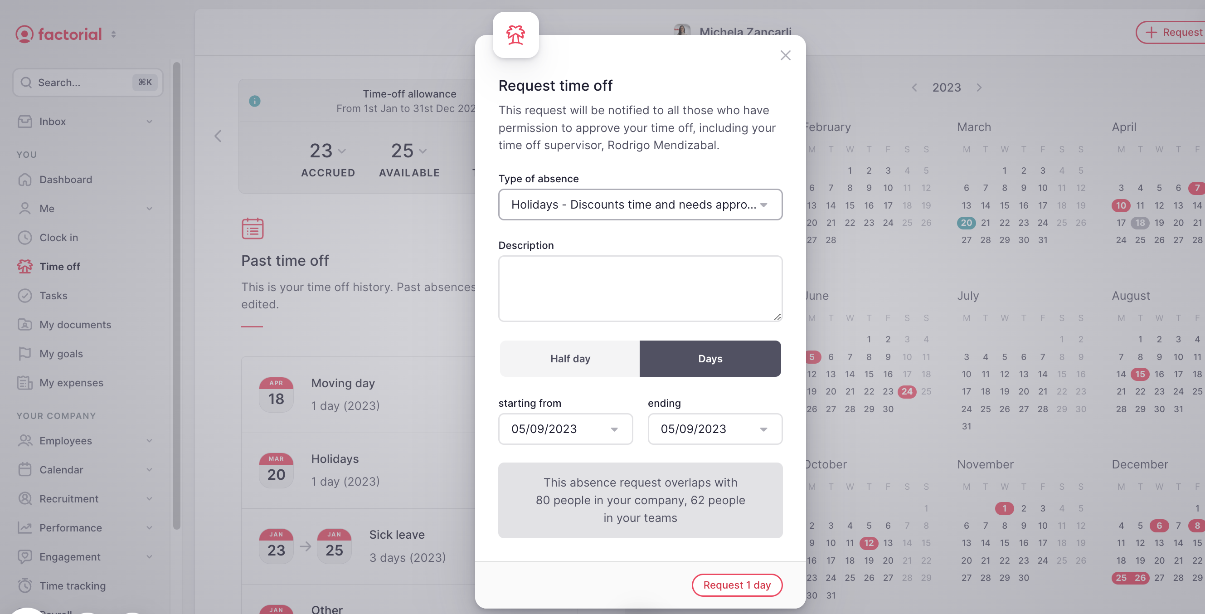Click the Search bar at top left

(87, 82)
